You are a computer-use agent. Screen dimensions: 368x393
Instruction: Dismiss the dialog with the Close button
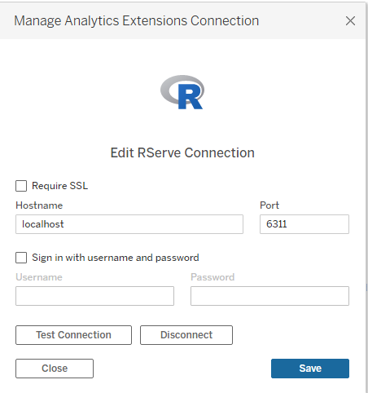pos(55,369)
